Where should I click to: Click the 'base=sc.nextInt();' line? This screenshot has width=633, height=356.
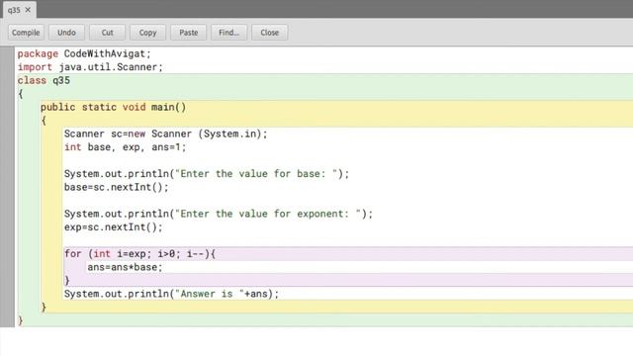tap(117, 187)
